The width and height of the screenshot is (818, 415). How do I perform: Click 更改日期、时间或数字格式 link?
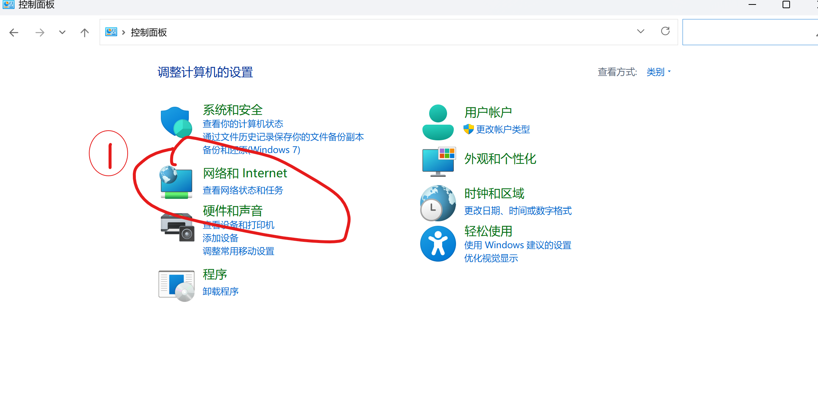pos(518,211)
